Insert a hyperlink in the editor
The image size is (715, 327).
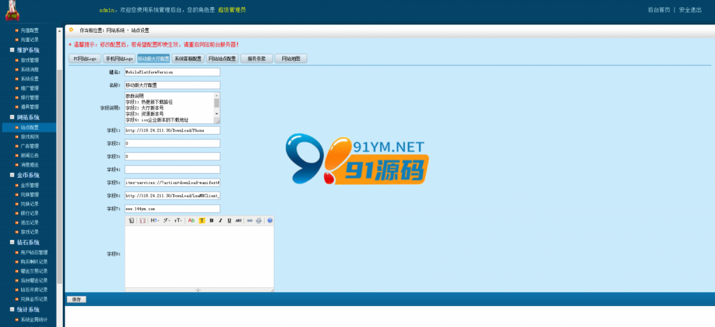(249, 220)
